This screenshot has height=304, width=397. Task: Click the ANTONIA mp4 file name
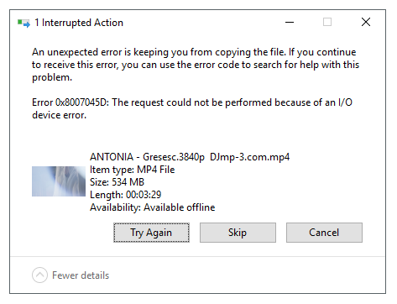190,157
